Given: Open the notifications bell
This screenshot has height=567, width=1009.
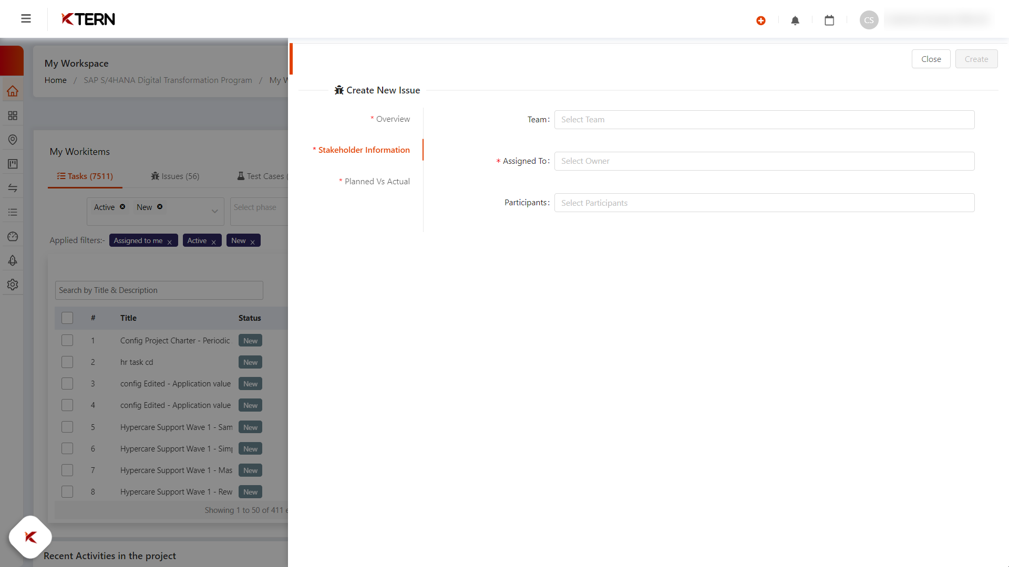Looking at the screenshot, I should tap(795, 20).
